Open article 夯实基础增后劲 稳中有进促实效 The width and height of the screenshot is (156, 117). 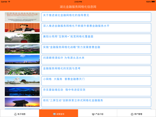click(96, 92)
